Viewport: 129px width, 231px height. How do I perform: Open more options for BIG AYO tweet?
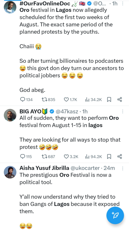coord(122,112)
